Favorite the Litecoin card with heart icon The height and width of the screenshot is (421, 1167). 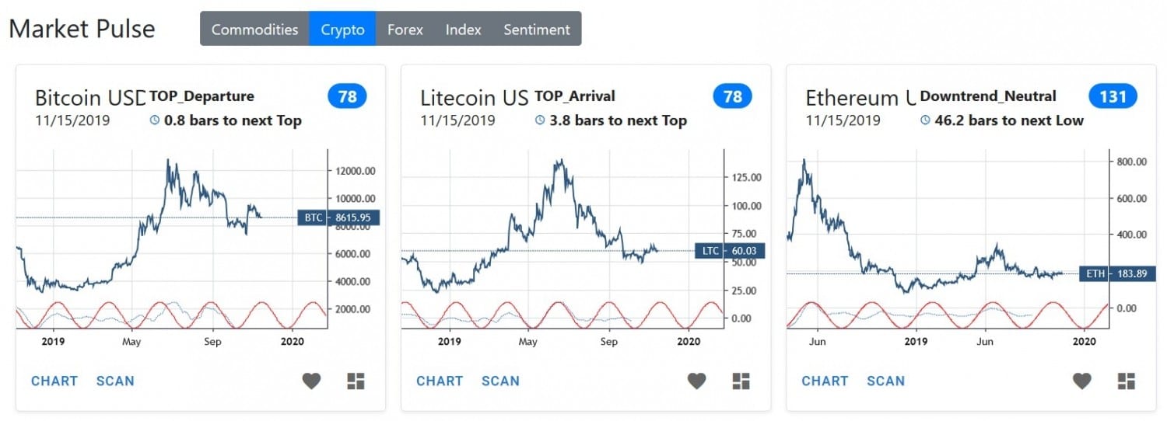coord(696,381)
